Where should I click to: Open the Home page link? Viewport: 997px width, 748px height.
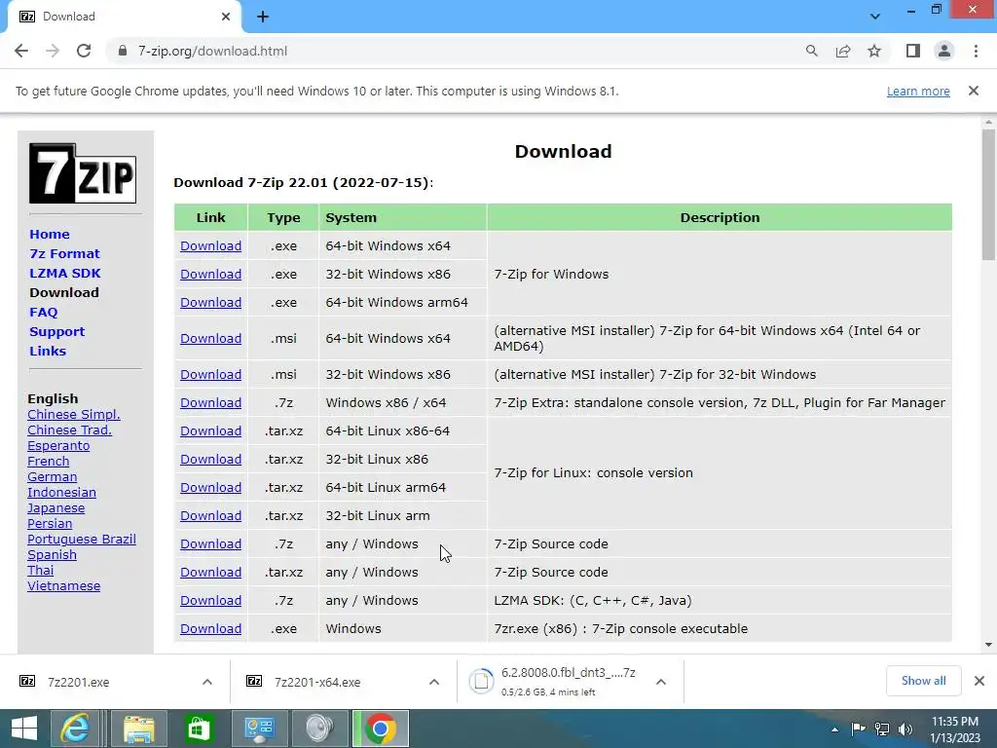(50, 234)
